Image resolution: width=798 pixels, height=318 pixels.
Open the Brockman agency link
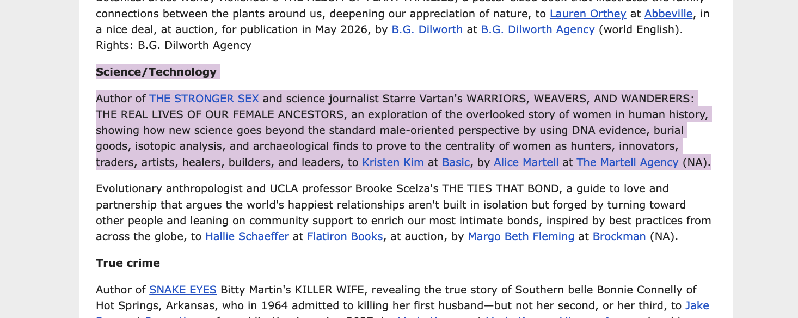click(x=619, y=236)
